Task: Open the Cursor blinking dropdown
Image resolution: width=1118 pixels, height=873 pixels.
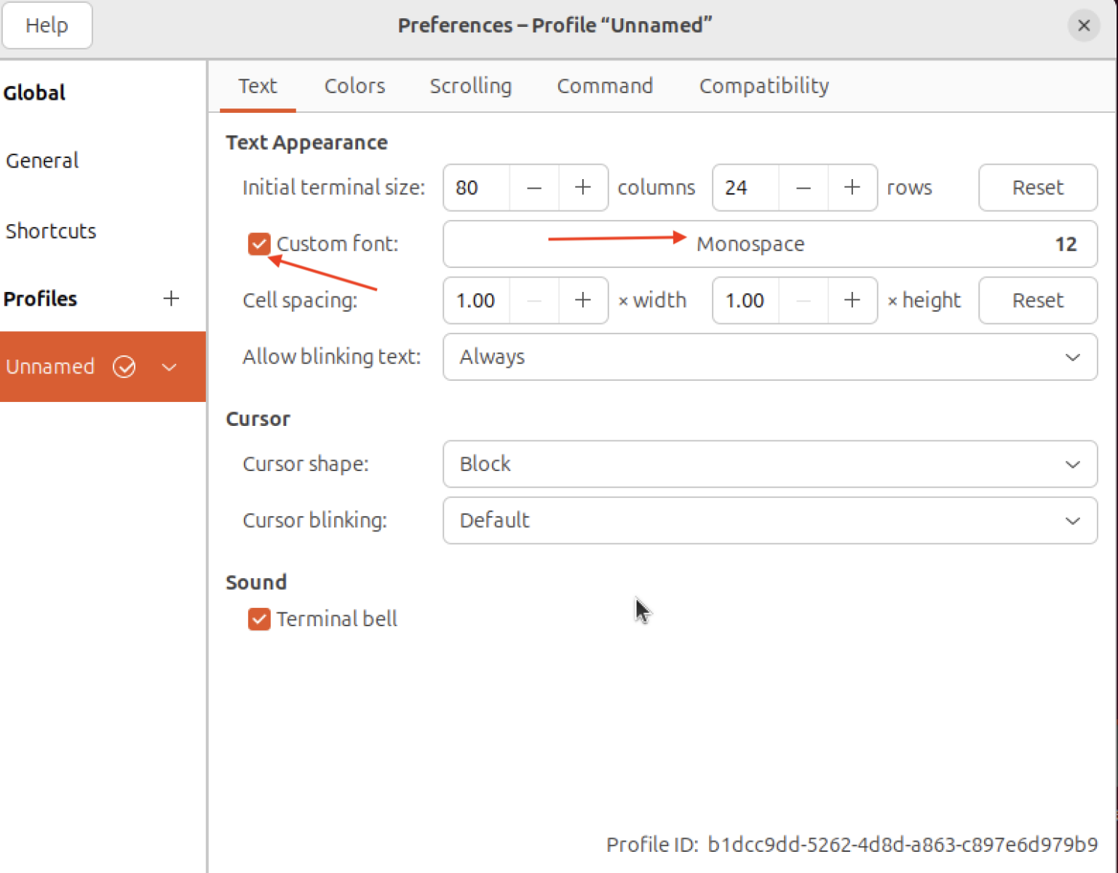Action: click(x=769, y=521)
